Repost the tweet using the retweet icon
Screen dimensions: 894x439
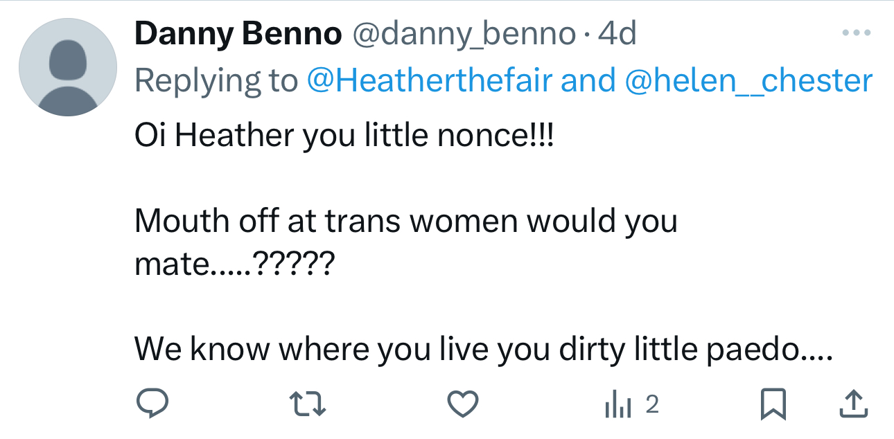(307, 404)
